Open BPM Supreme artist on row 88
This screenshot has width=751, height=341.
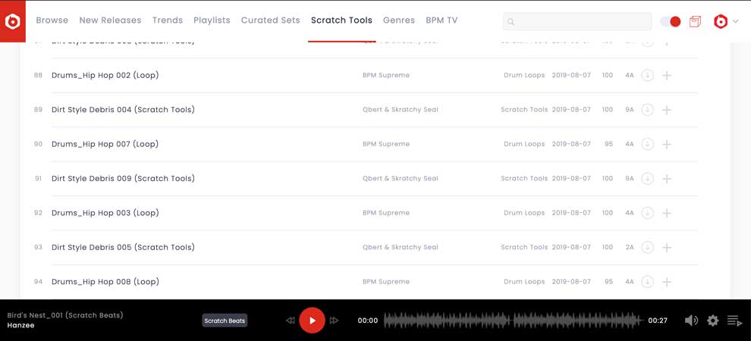click(386, 75)
